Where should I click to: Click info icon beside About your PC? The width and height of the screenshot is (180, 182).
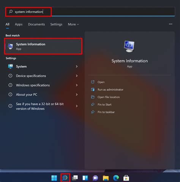tap(10, 94)
